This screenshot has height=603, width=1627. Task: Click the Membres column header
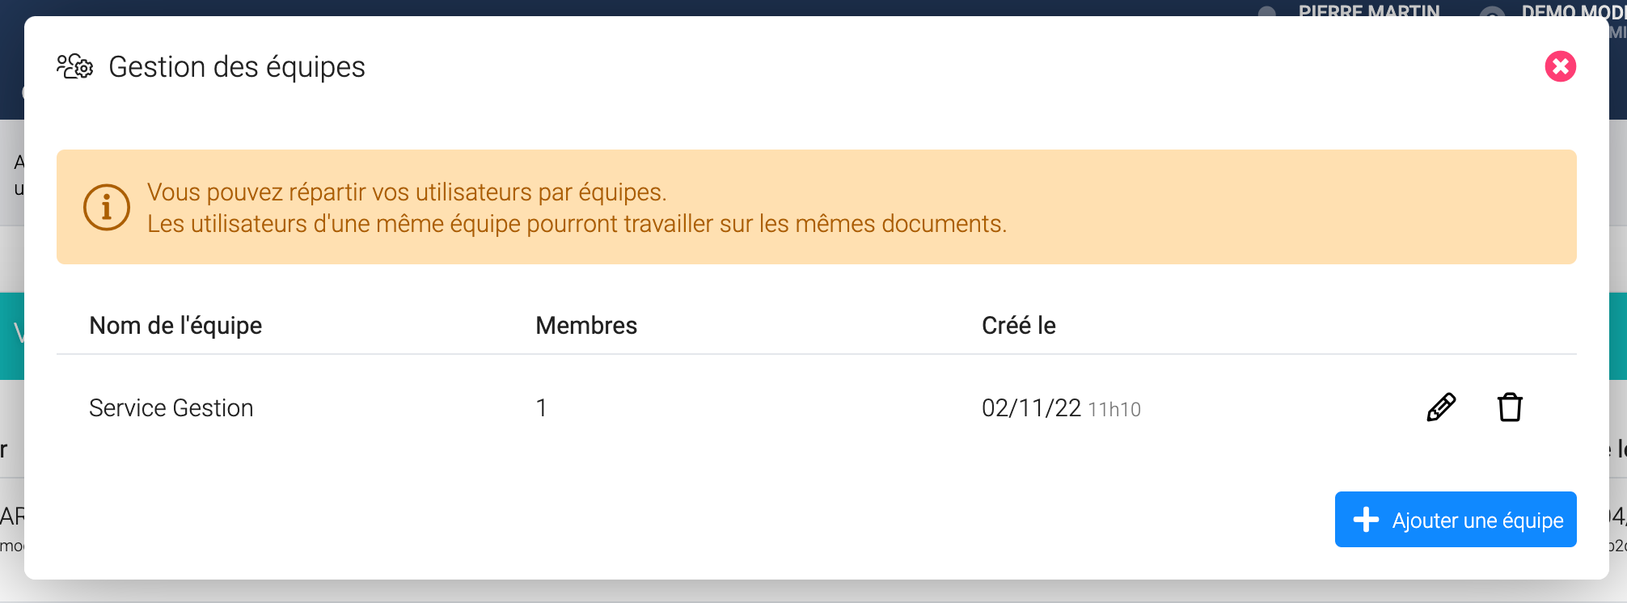click(586, 325)
